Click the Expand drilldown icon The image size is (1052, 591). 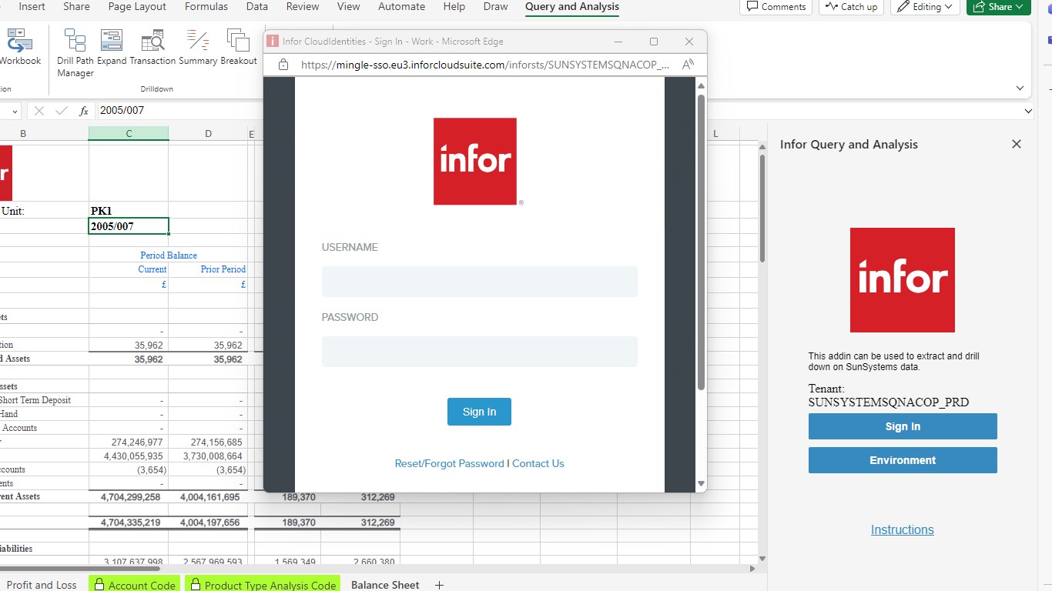tap(112, 48)
